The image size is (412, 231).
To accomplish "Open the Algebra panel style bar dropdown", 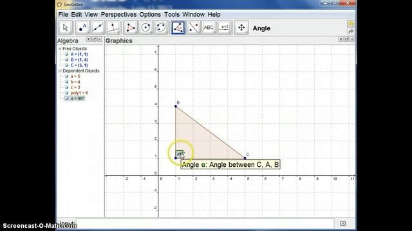I will click(88, 39).
